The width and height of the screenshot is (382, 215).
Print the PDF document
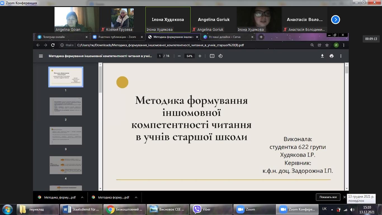click(331, 56)
